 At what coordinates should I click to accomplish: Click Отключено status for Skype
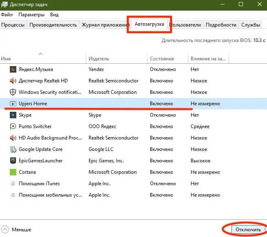(x=163, y=115)
